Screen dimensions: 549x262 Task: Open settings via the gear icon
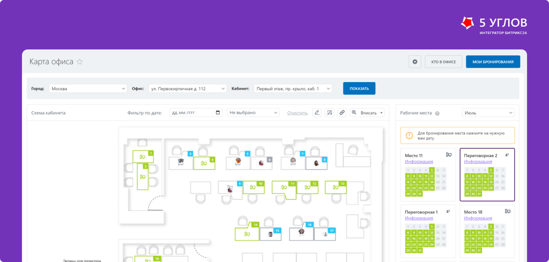point(415,62)
